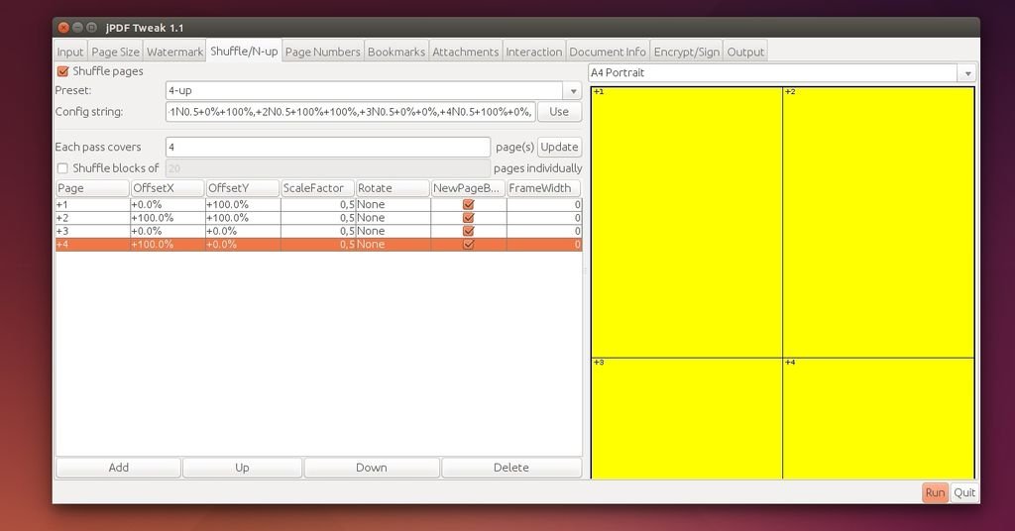1015x531 pixels.
Task: Click Rotate None in row +4
Action: pyautogui.click(x=393, y=245)
